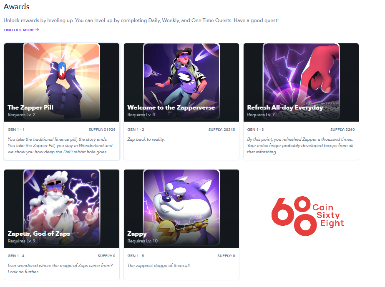
Task: Click Welcome to the Zapperverse title
Action: point(171,107)
